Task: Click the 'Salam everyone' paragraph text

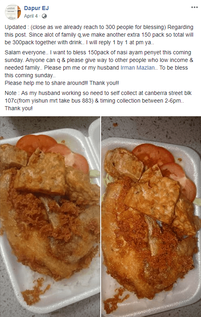Action: click(99, 64)
